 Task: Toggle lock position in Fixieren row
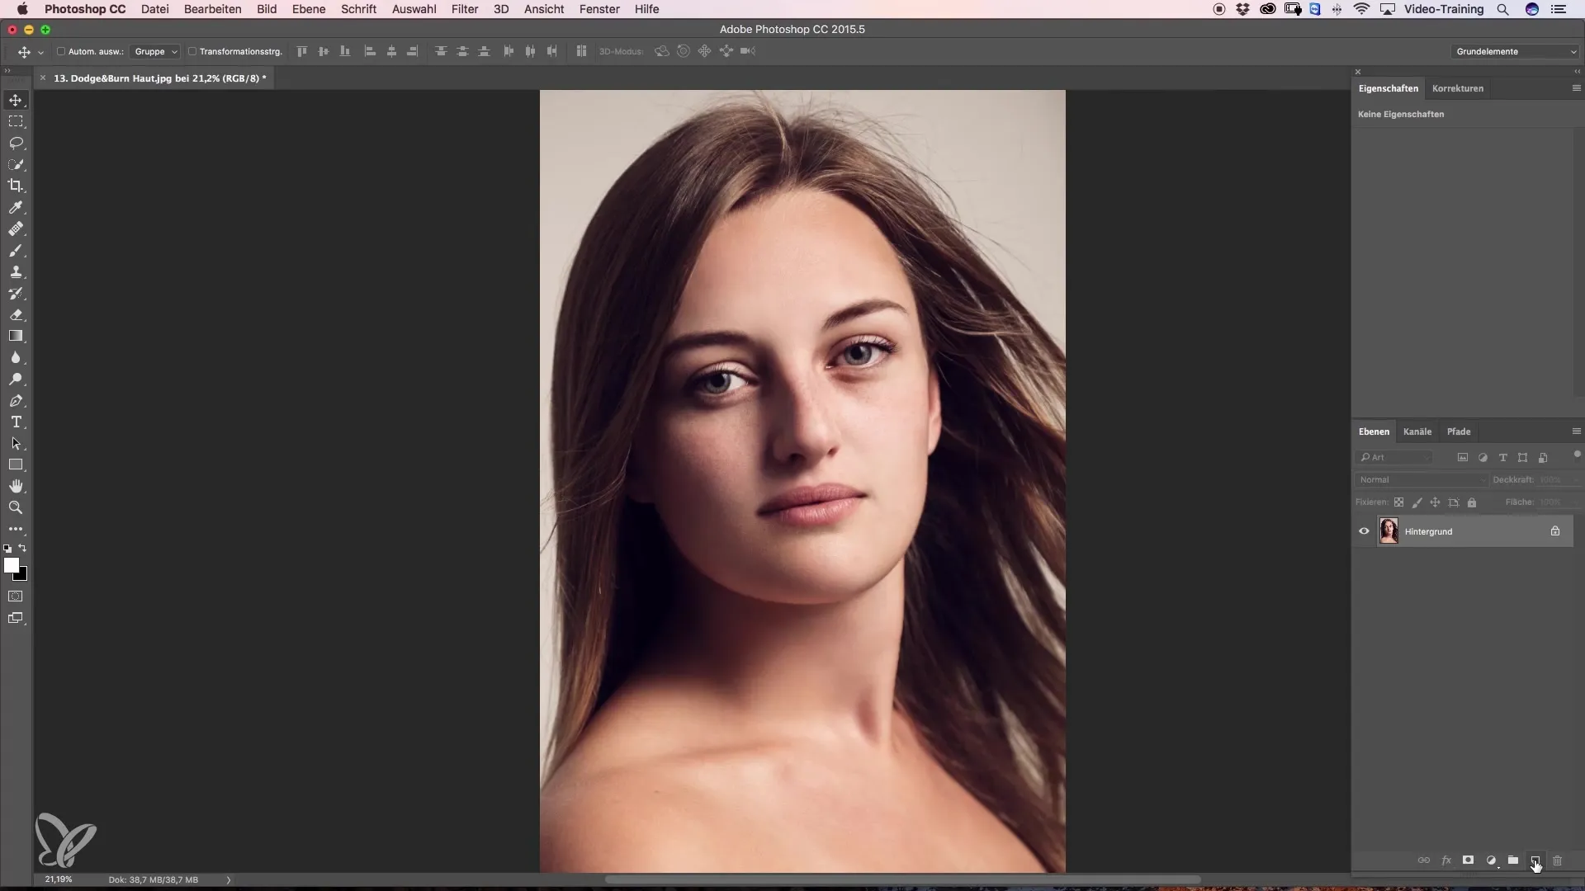1436,502
